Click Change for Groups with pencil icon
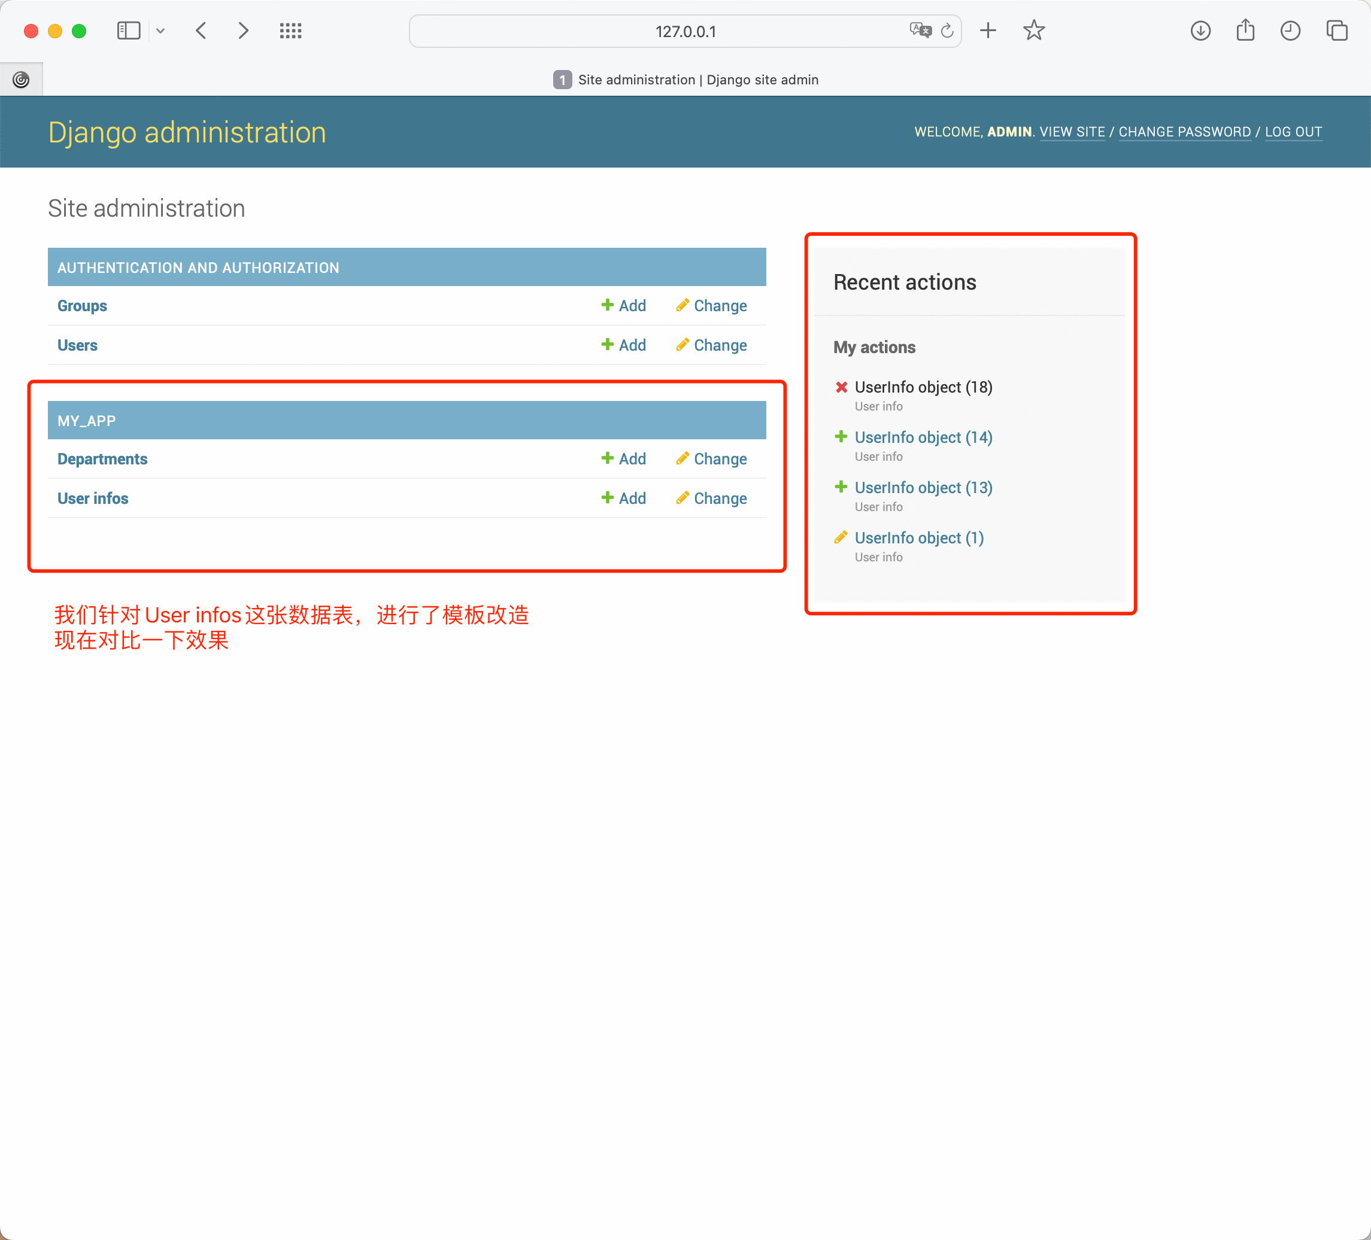This screenshot has width=1371, height=1240. 711,306
